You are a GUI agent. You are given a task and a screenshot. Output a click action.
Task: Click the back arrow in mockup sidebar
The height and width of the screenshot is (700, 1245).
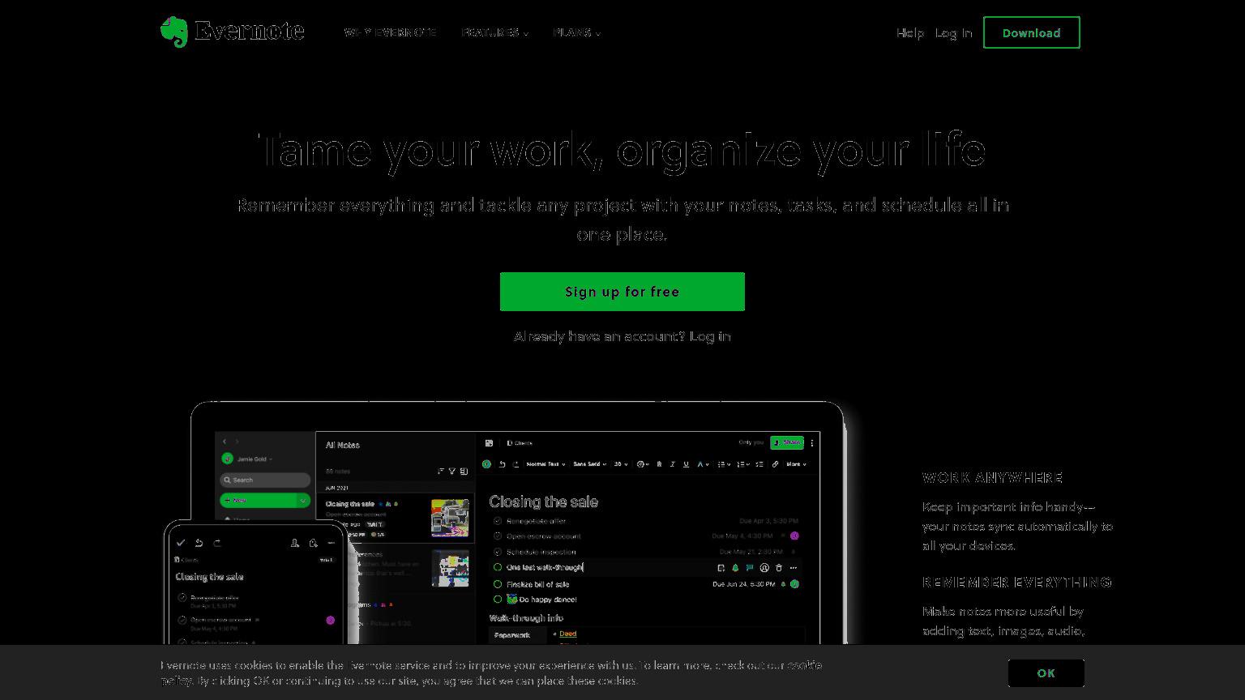[x=225, y=442]
